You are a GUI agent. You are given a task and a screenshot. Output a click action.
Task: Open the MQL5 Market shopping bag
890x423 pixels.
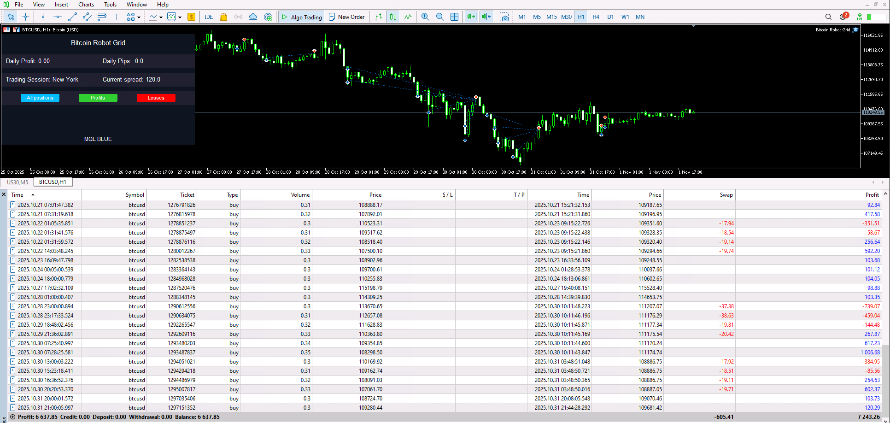point(223,17)
